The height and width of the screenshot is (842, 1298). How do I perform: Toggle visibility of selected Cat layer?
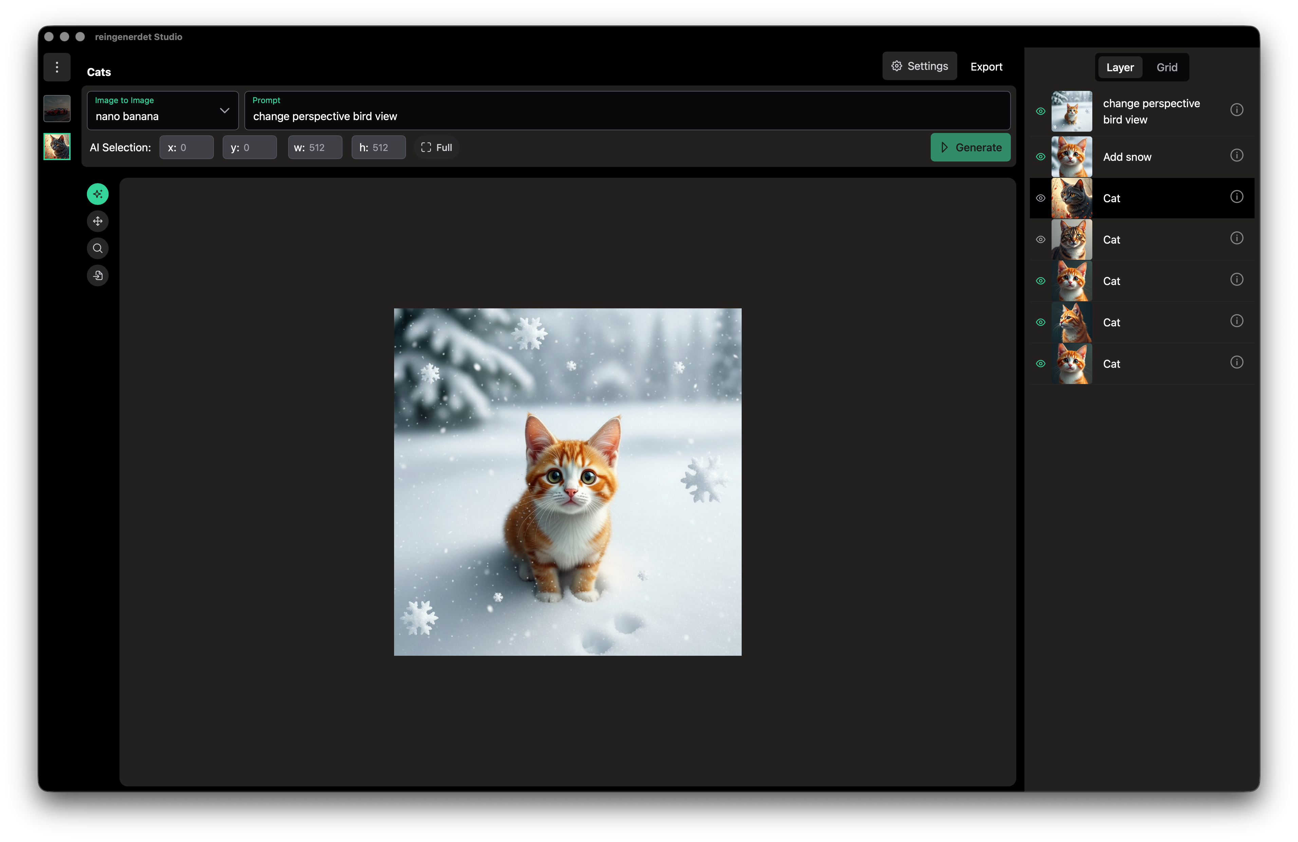1040,198
